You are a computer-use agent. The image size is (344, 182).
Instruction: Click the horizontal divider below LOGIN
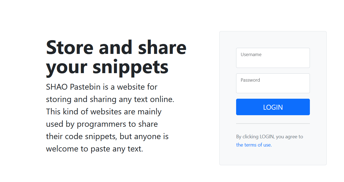coord(273,123)
